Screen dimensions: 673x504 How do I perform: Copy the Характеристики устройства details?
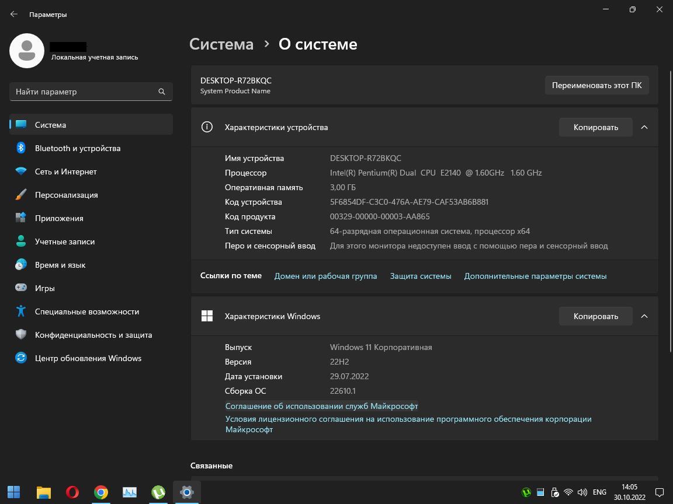click(x=596, y=127)
